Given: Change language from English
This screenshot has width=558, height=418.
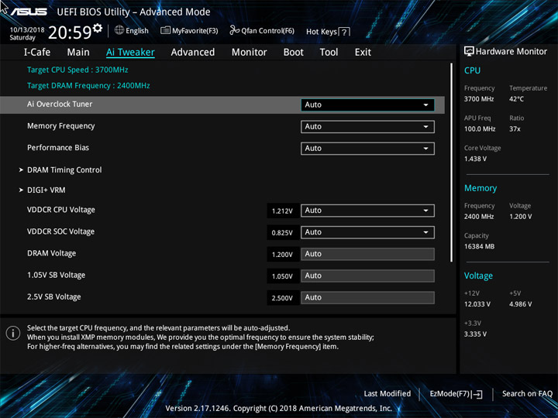Looking at the screenshot, I should (x=137, y=31).
